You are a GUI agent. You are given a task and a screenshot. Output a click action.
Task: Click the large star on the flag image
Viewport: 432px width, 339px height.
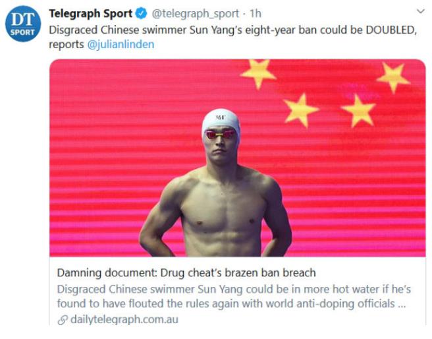click(x=258, y=73)
